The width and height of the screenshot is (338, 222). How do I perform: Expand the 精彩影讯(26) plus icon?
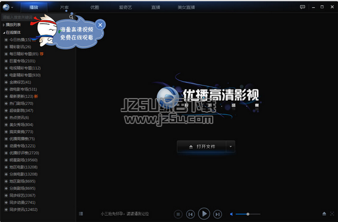coord(6,47)
